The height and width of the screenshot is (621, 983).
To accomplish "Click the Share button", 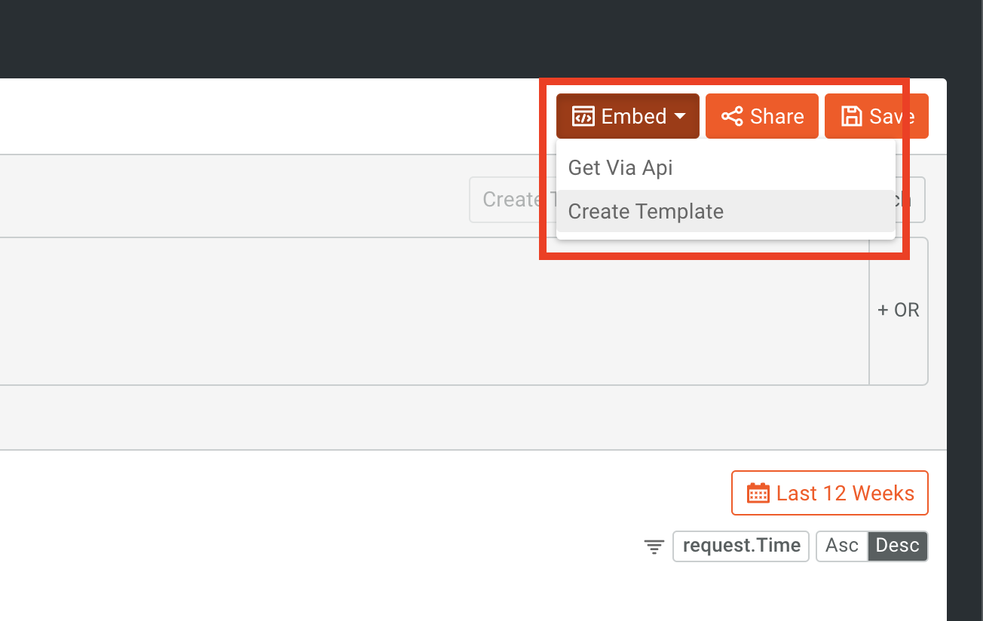I will coord(761,115).
